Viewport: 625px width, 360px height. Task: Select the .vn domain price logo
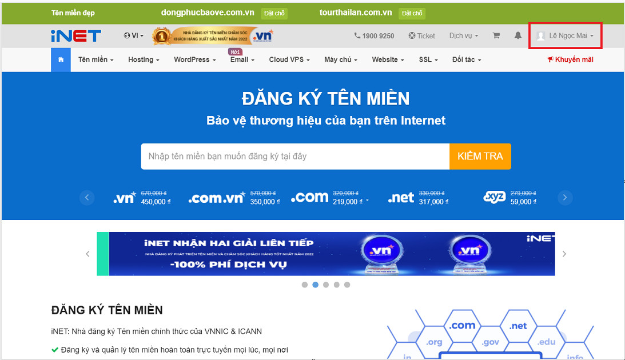(x=125, y=197)
